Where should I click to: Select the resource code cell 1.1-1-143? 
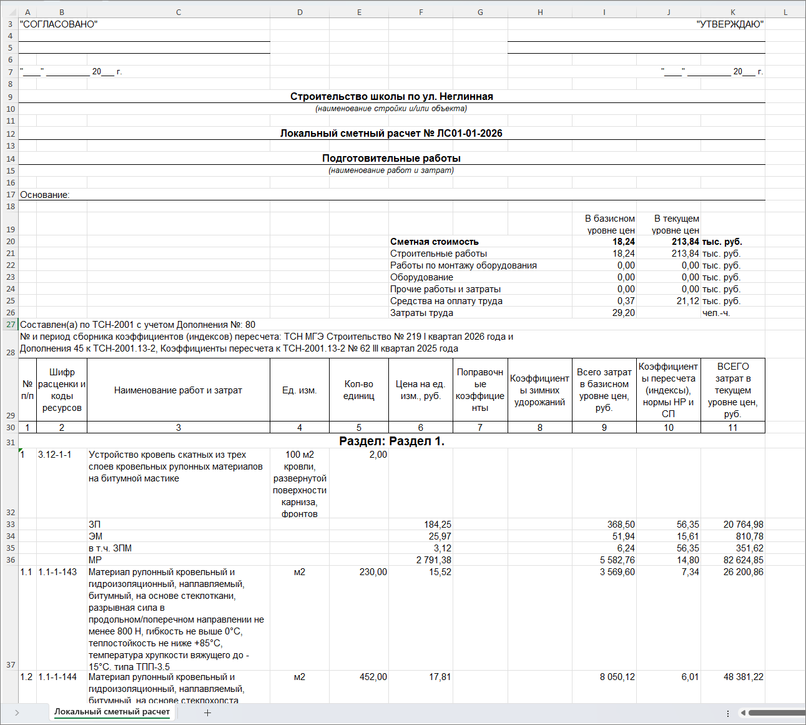click(x=57, y=572)
